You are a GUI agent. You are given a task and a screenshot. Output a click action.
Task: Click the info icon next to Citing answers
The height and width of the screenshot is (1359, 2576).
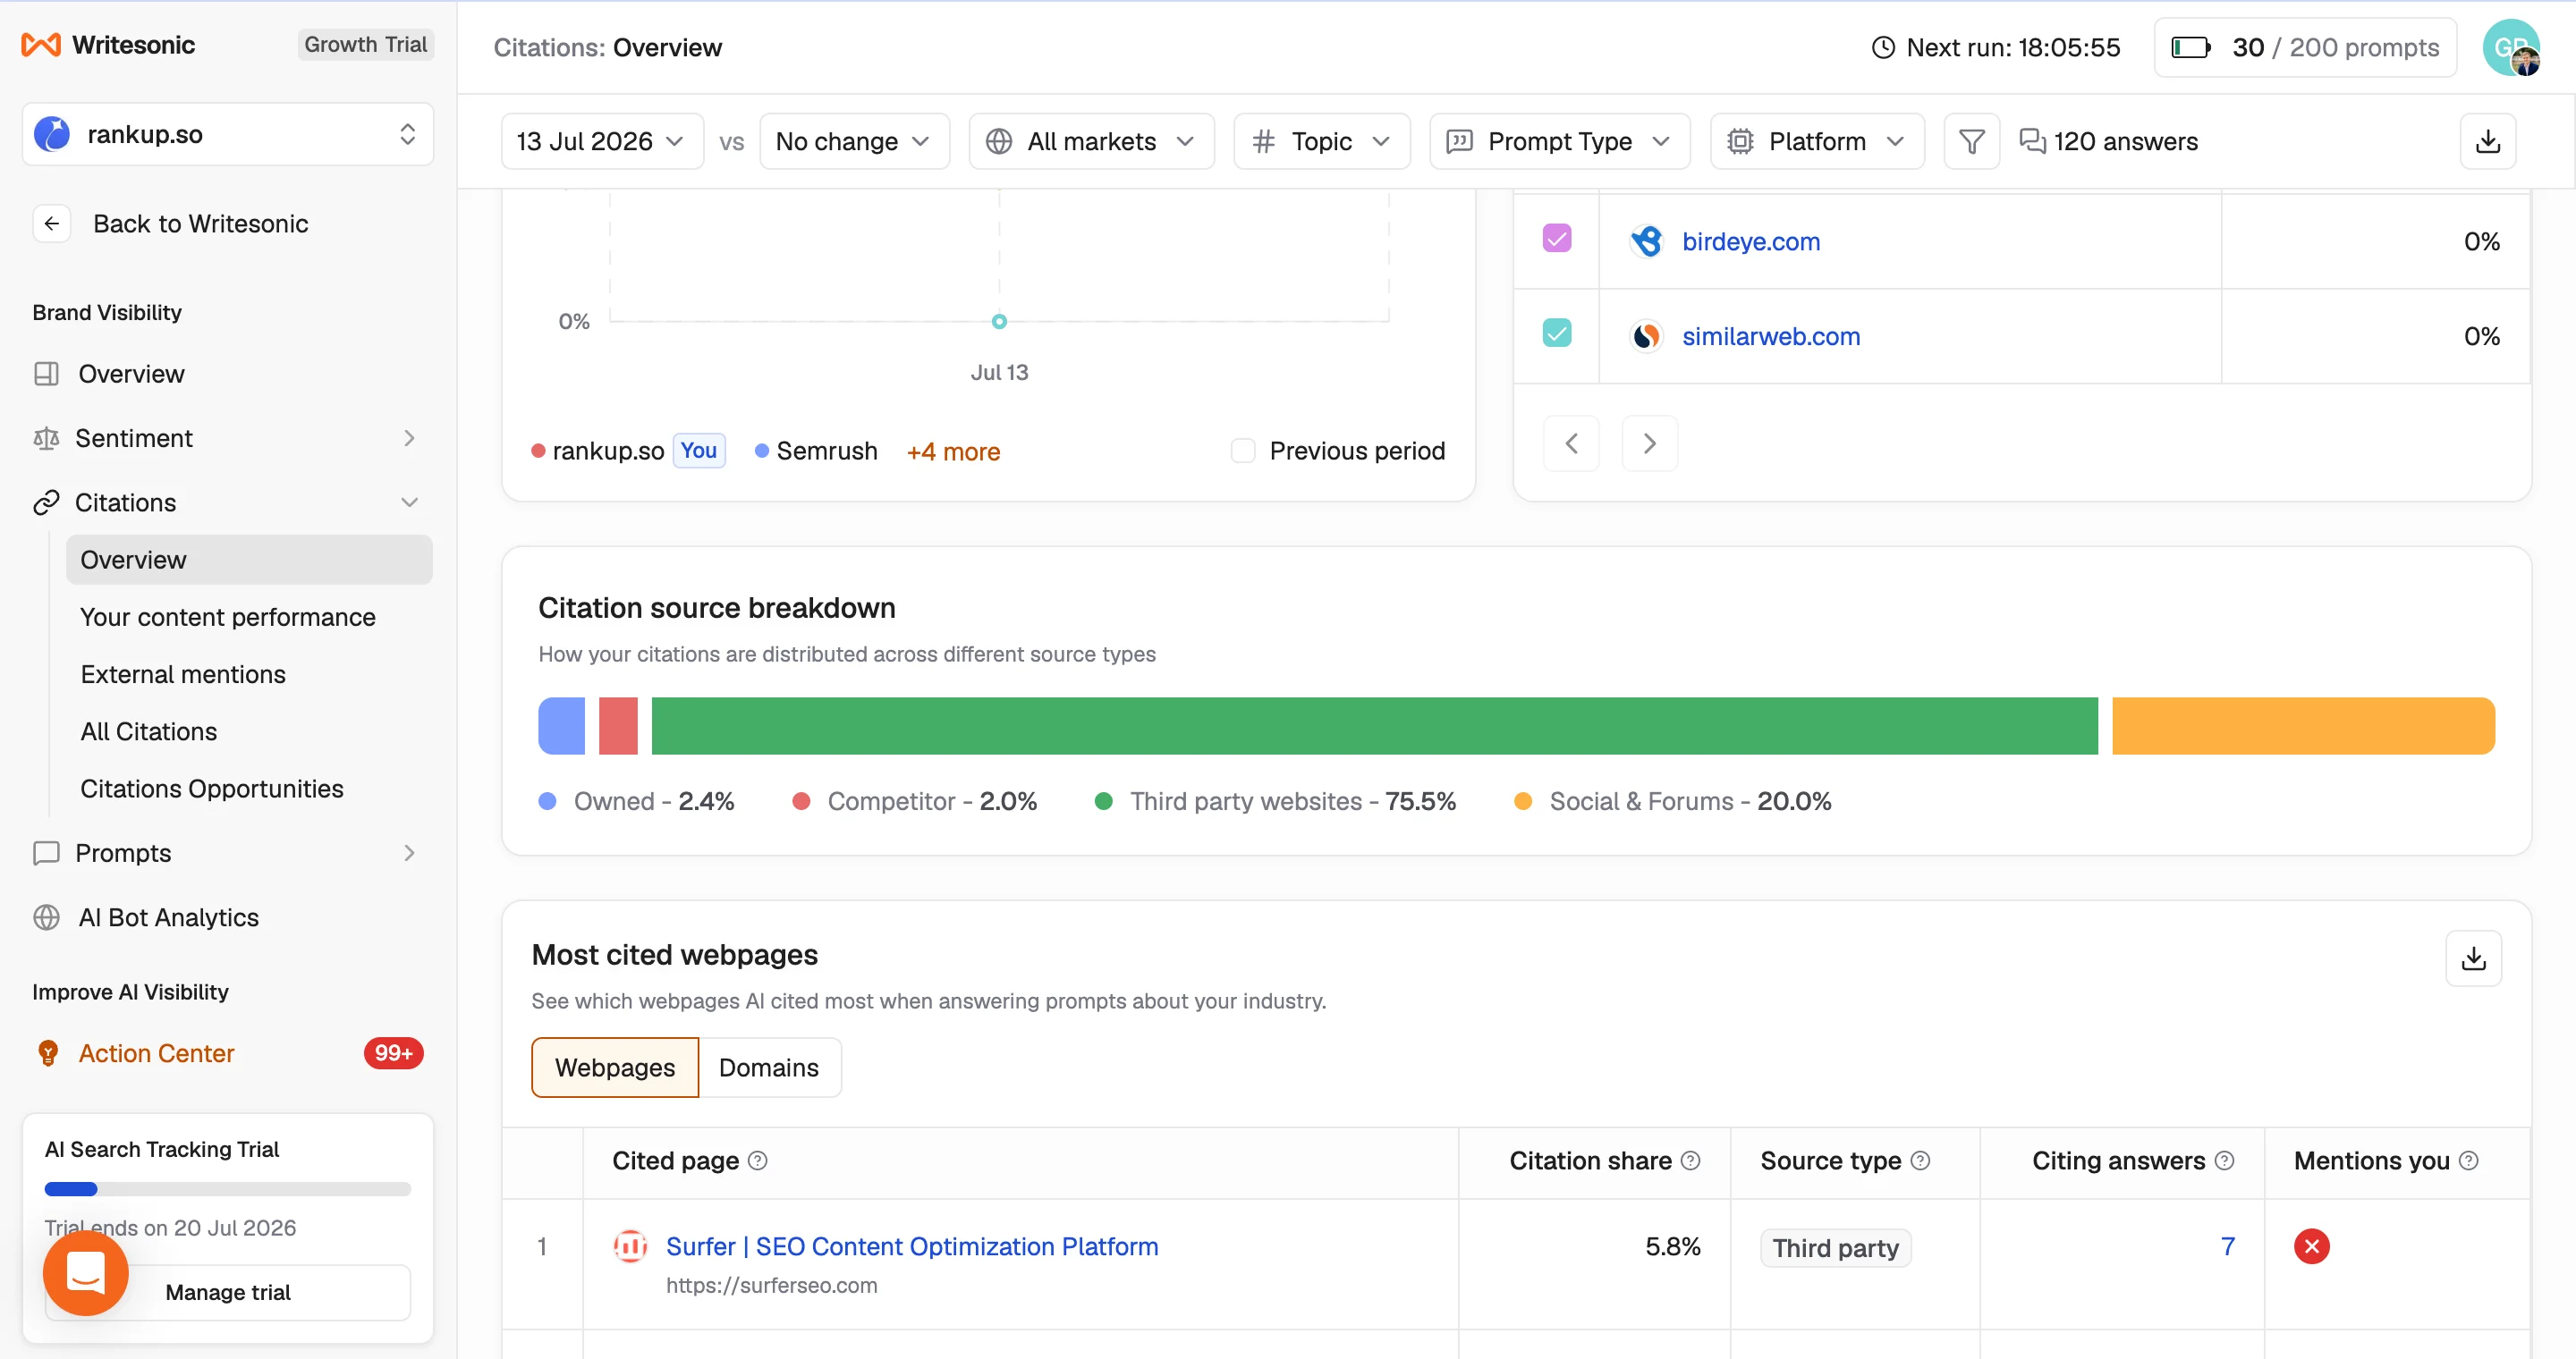point(2224,1161)
